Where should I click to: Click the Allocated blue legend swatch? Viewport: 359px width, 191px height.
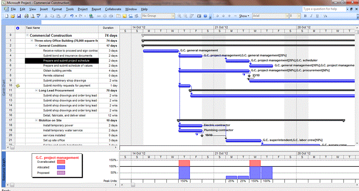click(61, 167)
